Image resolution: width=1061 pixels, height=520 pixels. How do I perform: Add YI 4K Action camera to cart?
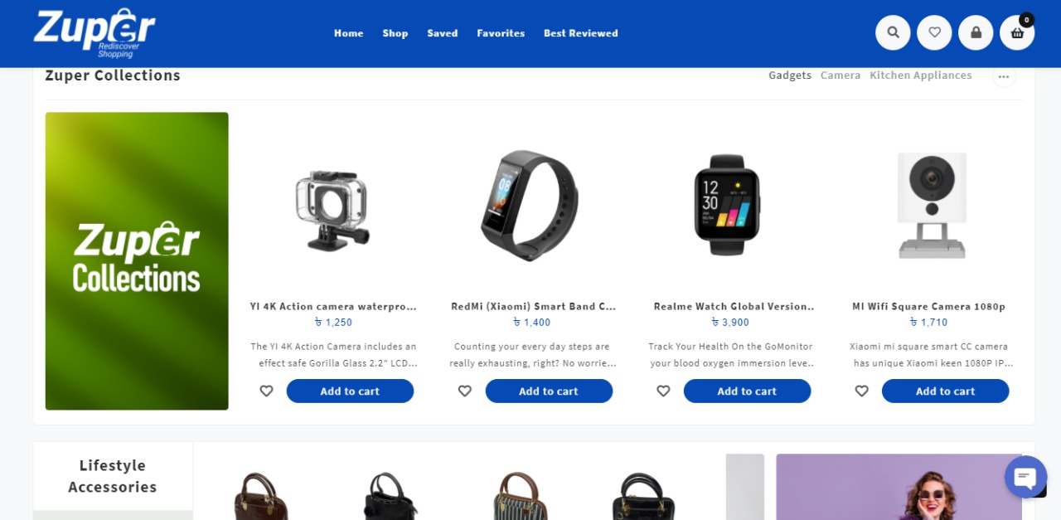tap(350, 391)
